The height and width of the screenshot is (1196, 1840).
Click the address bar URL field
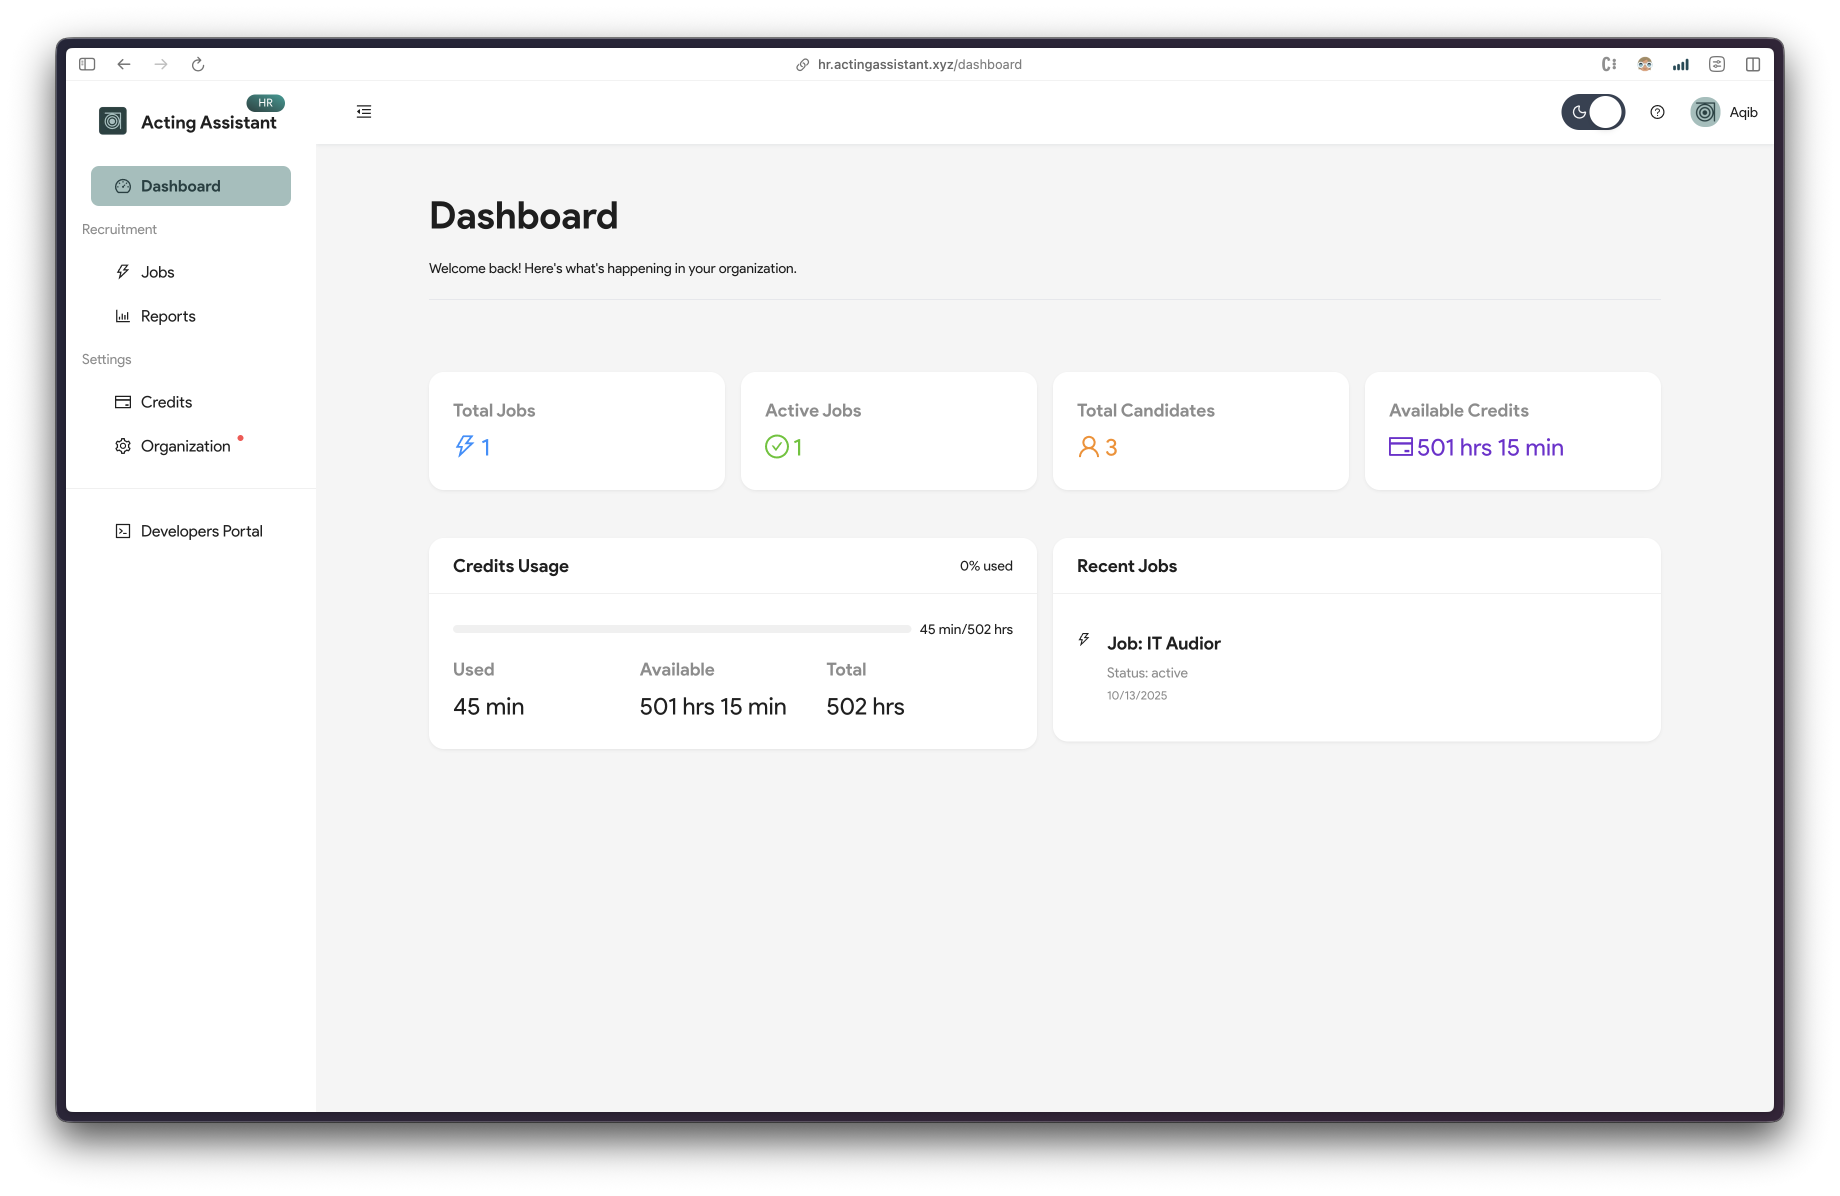click(x=918, y=64)
